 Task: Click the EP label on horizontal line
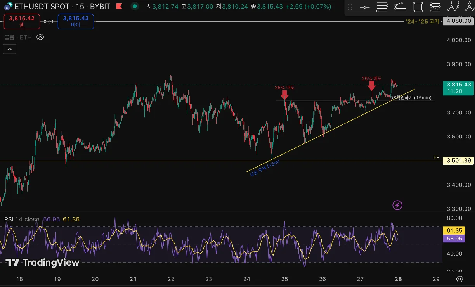tap(436, 157)
